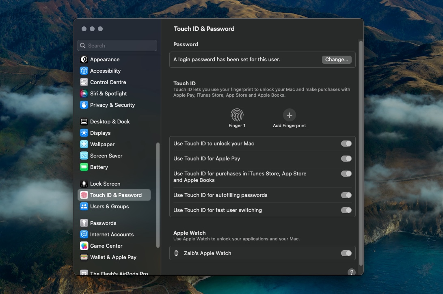Click the Control Centre sidebar icon
This screenshot has height=294, width=443.
pos(84,82)
